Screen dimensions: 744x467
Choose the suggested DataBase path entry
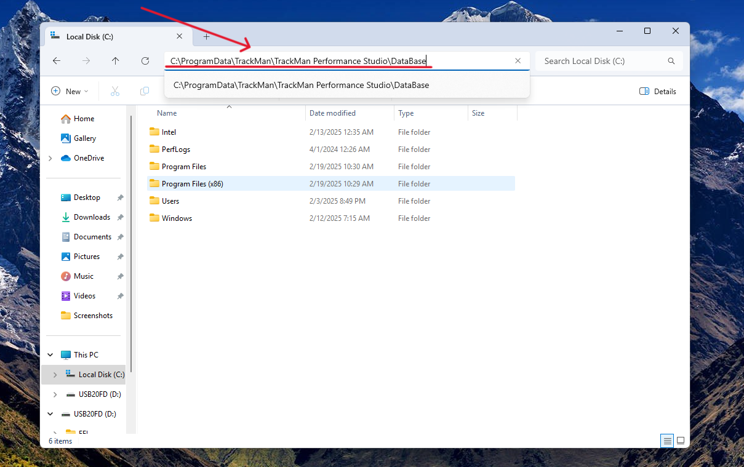347,85
